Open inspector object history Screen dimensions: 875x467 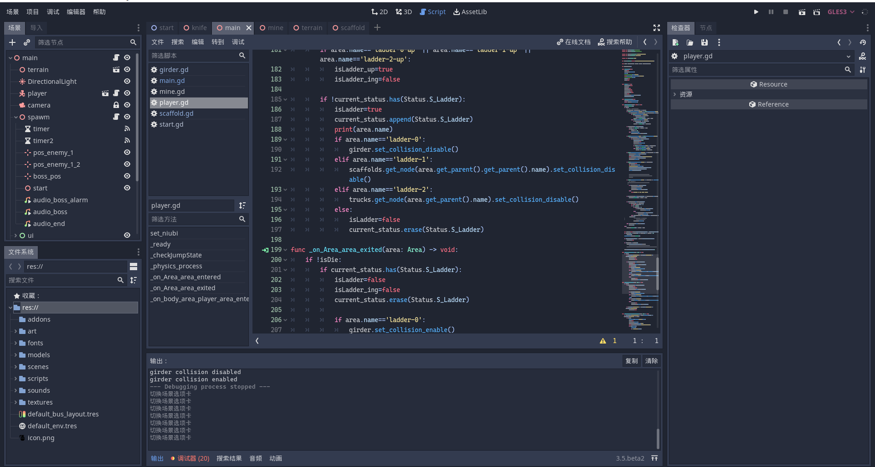tap(863, 42)
